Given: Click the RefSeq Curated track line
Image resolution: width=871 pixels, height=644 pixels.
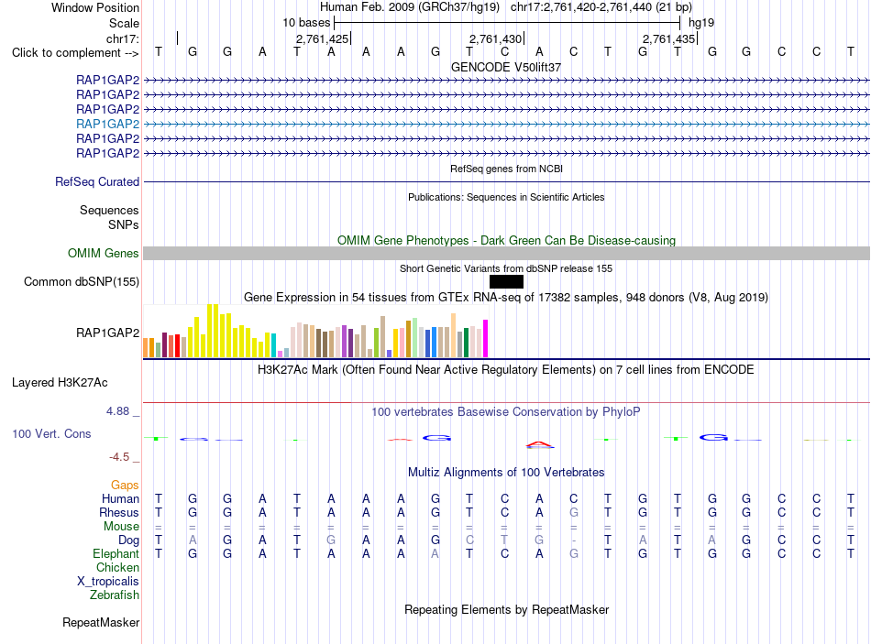Looking at the screenshot, I should pos(506,181).
